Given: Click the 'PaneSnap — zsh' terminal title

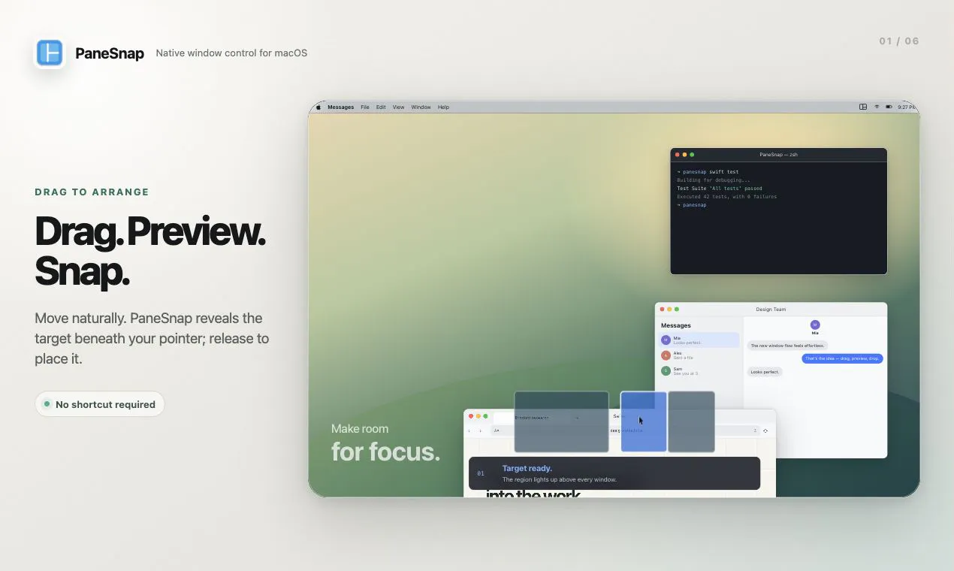Looking at the screenshot, I should [x=778, y=155].
